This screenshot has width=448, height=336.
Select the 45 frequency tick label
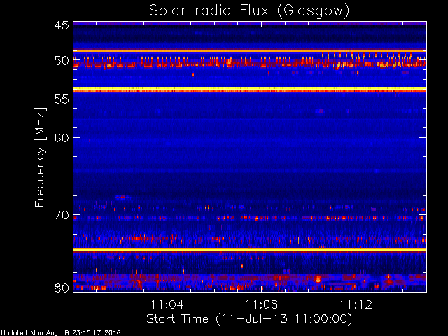[62, 25]
